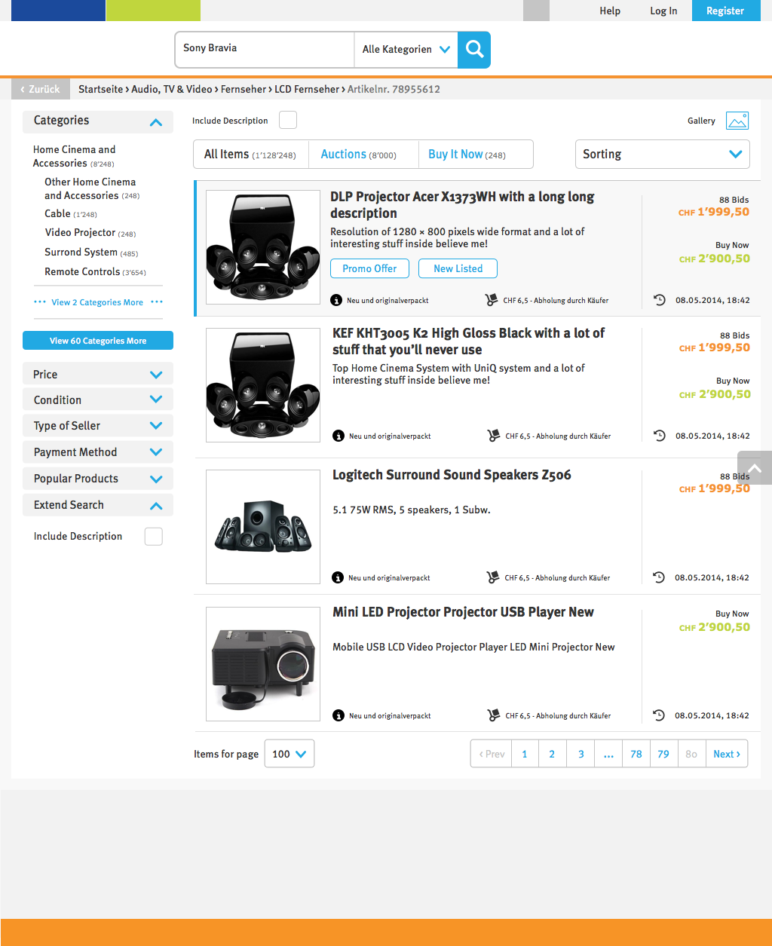Open the Alle Kategorien dropdown
This screenshot has width=772, height=946.
click(x=406, y=50)
